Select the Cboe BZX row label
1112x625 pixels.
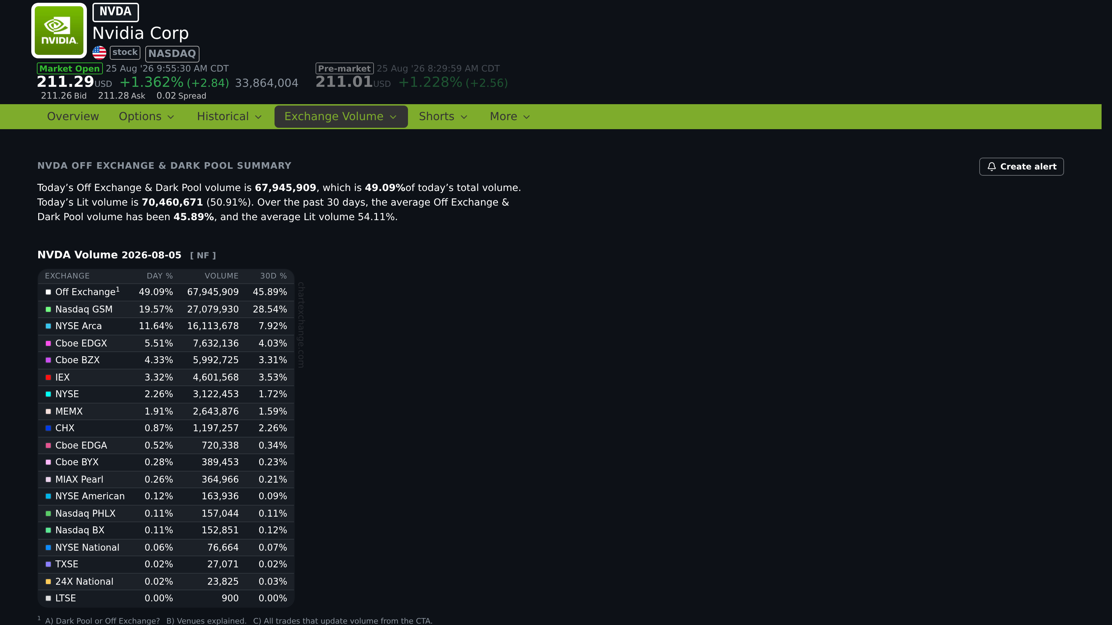click(77, 360)
